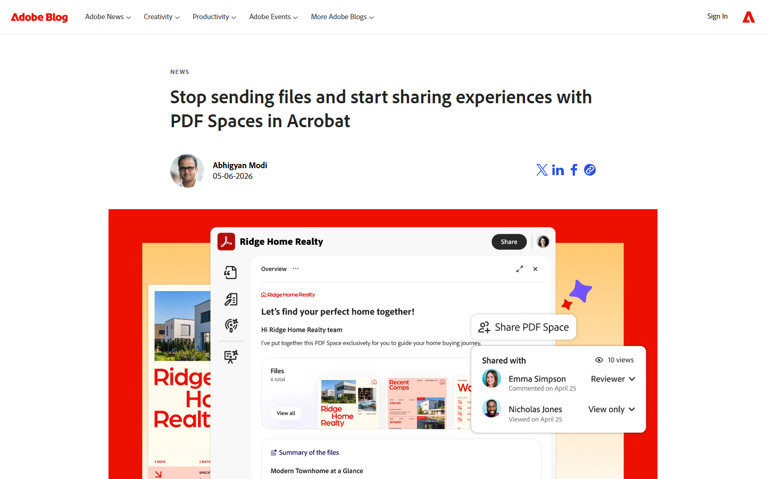
Task: Open the Overview more options ellipsis
Action: (x=296, y=269)
